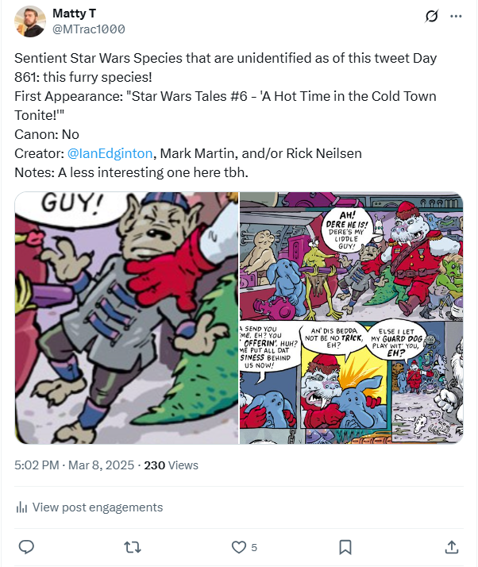
Task: Click the Grok slashed-circle icon
Action: click(x=433, y=17)
